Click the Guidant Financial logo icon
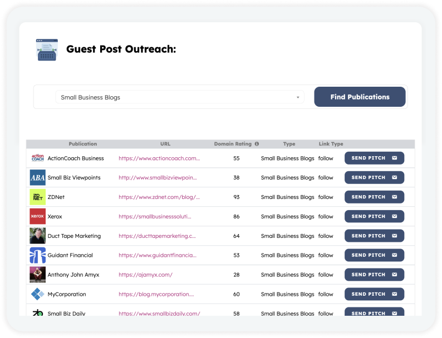This screenshot has height=338, width=442. pyautogui.click(x=37, y=255)
